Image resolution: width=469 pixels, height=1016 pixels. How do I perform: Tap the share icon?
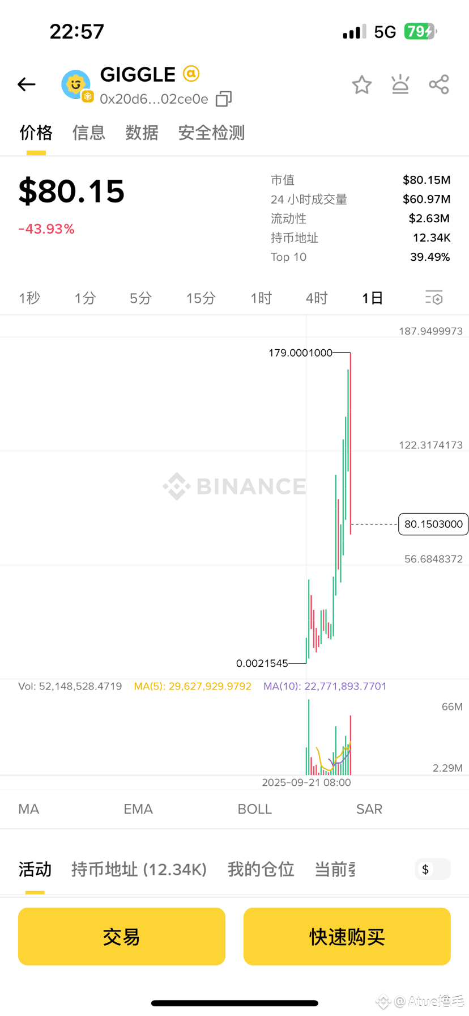coord(439,84)
